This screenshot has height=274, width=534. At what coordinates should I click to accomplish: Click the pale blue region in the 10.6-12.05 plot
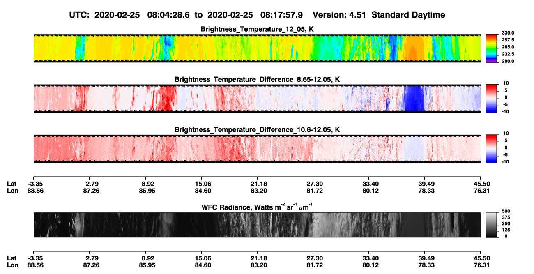[414, 148]
